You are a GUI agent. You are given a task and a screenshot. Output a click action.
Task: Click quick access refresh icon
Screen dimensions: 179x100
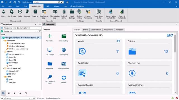point(15,2)
